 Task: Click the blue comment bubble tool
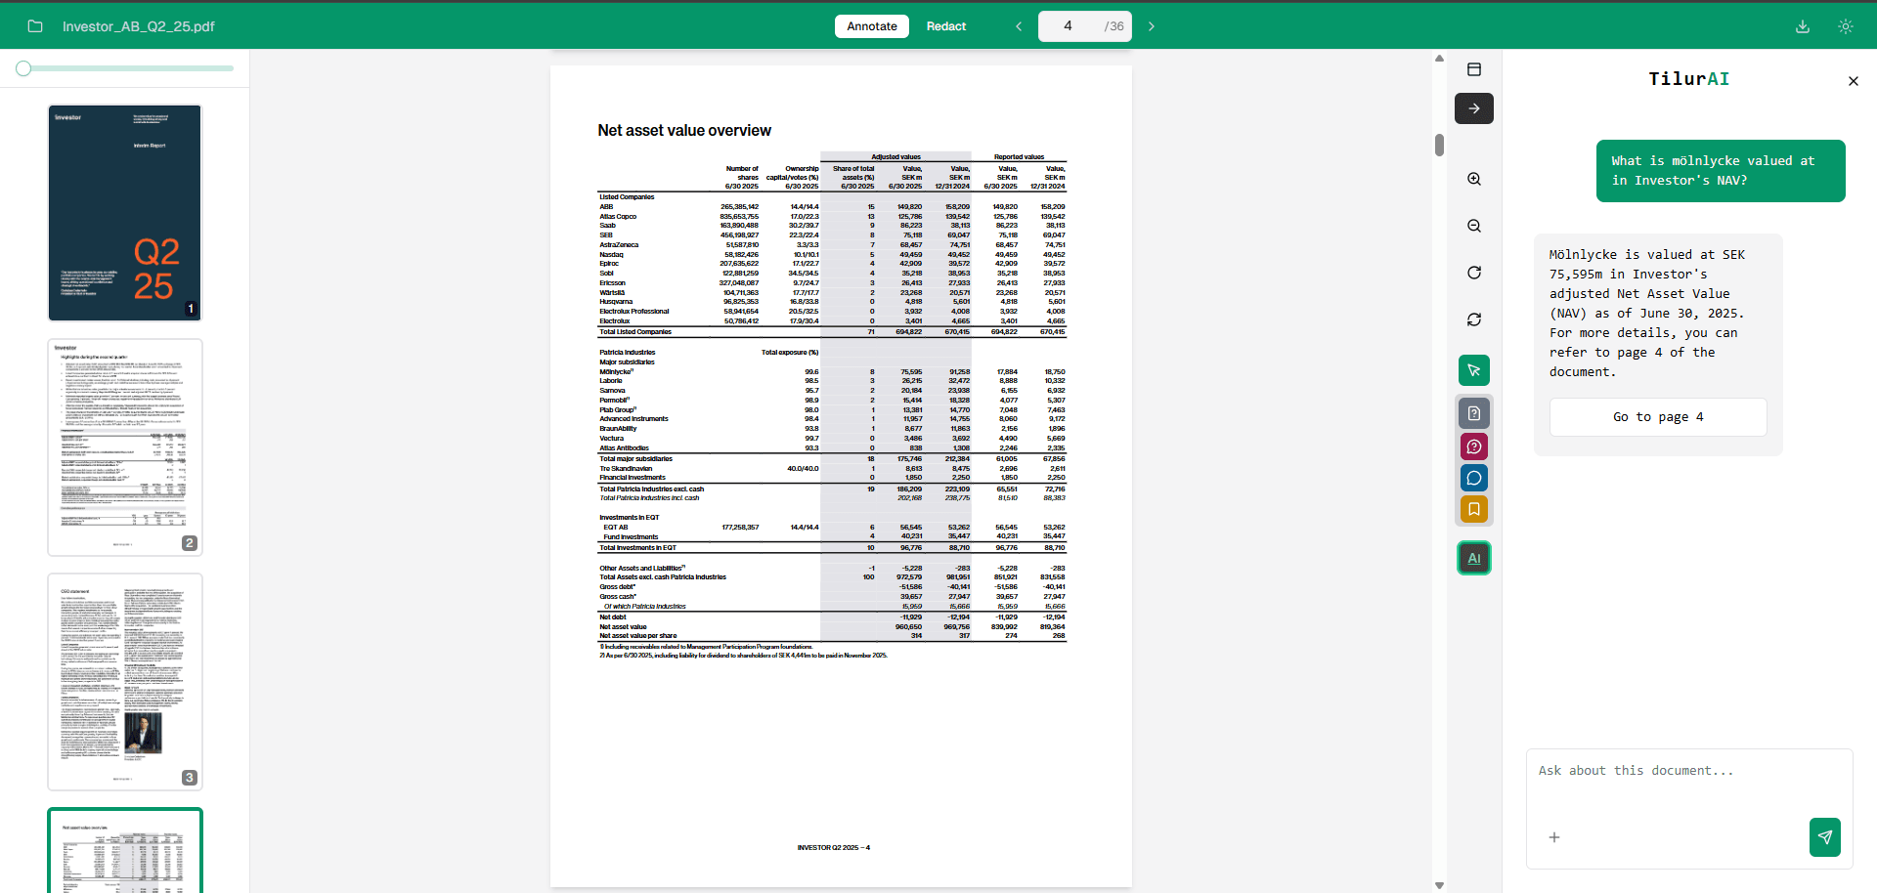(1474, 478)
